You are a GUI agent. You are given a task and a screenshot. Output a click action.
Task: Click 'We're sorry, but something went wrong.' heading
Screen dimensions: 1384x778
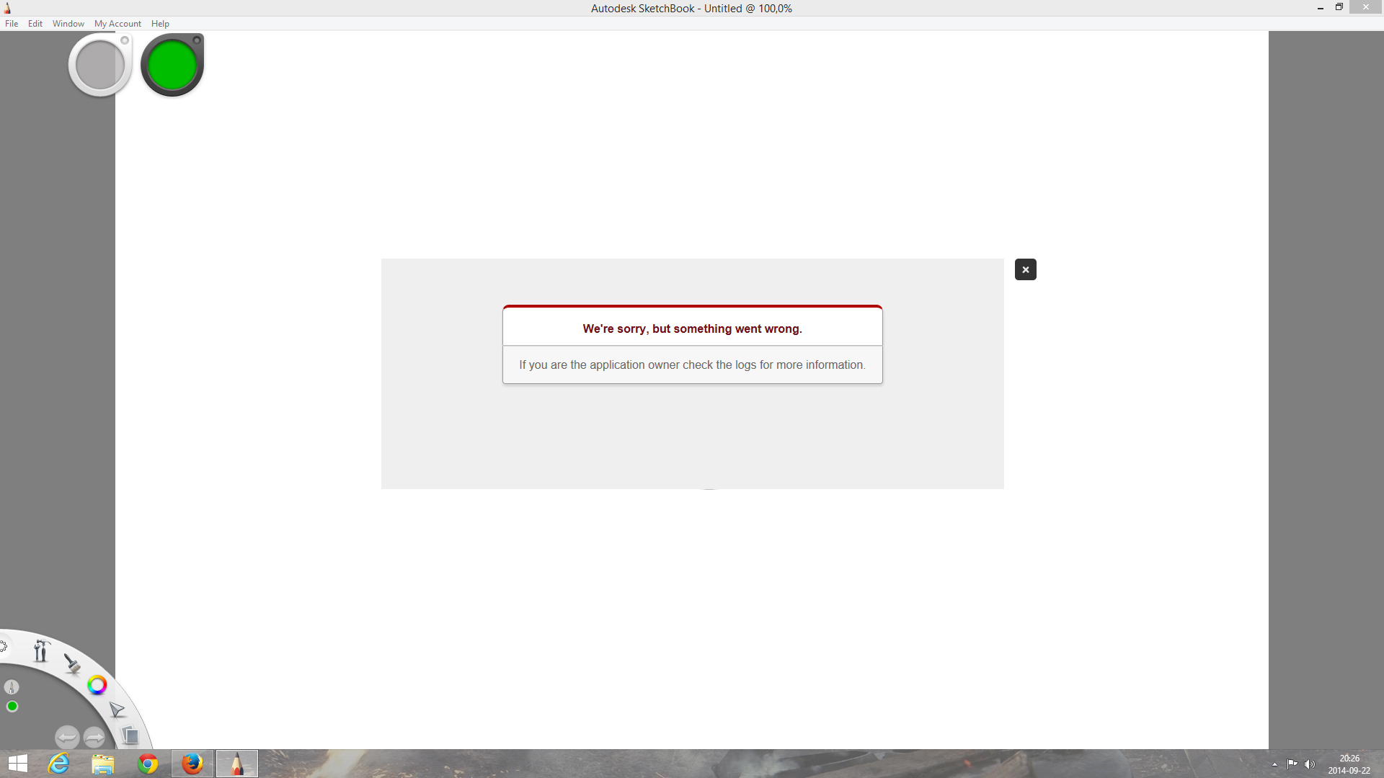pyautogui.click(x=692, y=328)
